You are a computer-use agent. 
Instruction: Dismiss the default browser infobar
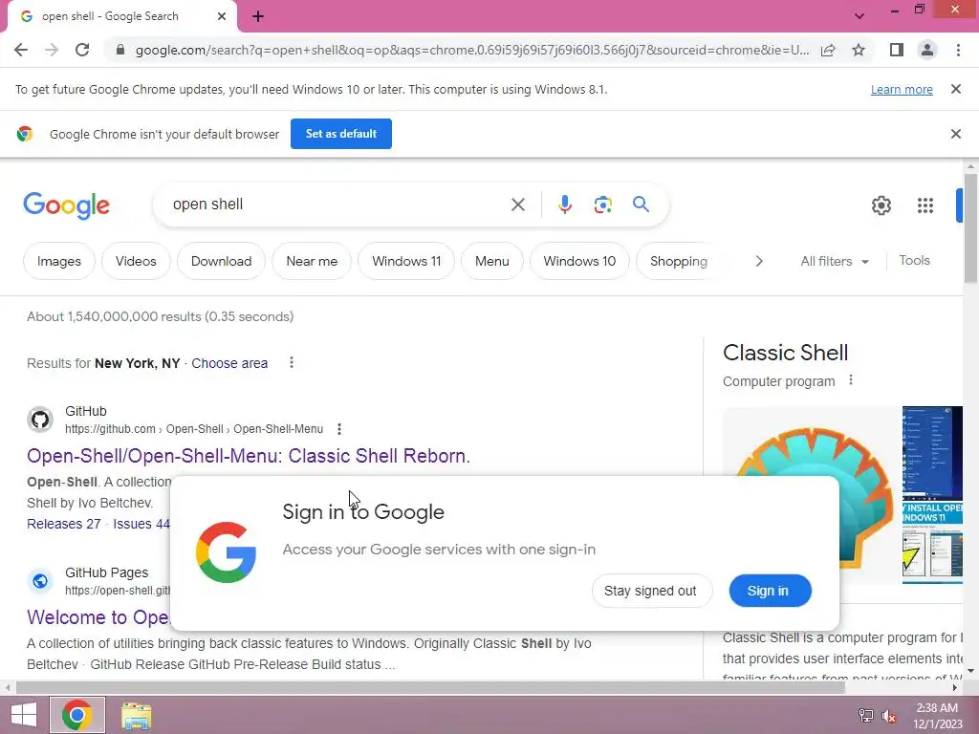(x=955, y=134)
